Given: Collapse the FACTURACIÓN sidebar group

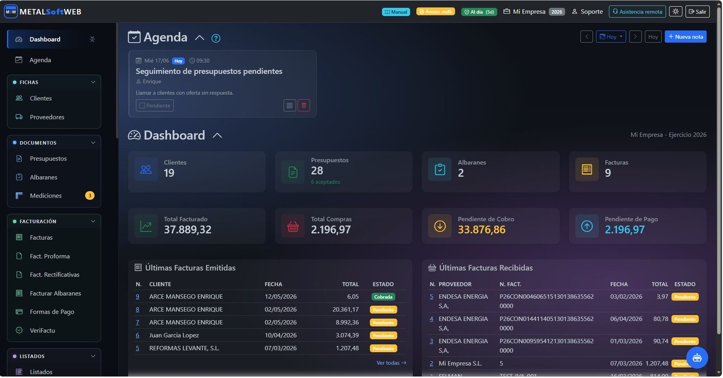Looking at the screenshot, I should pyautogui.click(x=93, y=222).
